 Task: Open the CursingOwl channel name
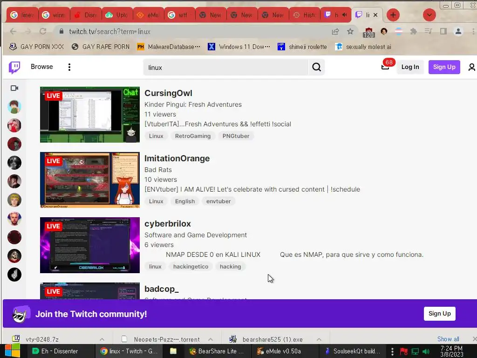168,93
